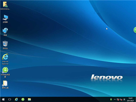
Task: Select the Internet Explorer desktop shortcut
Action: pos(5,59)
